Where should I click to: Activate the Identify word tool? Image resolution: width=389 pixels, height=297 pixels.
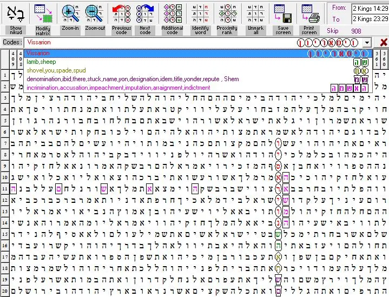(x=200, y=14)
